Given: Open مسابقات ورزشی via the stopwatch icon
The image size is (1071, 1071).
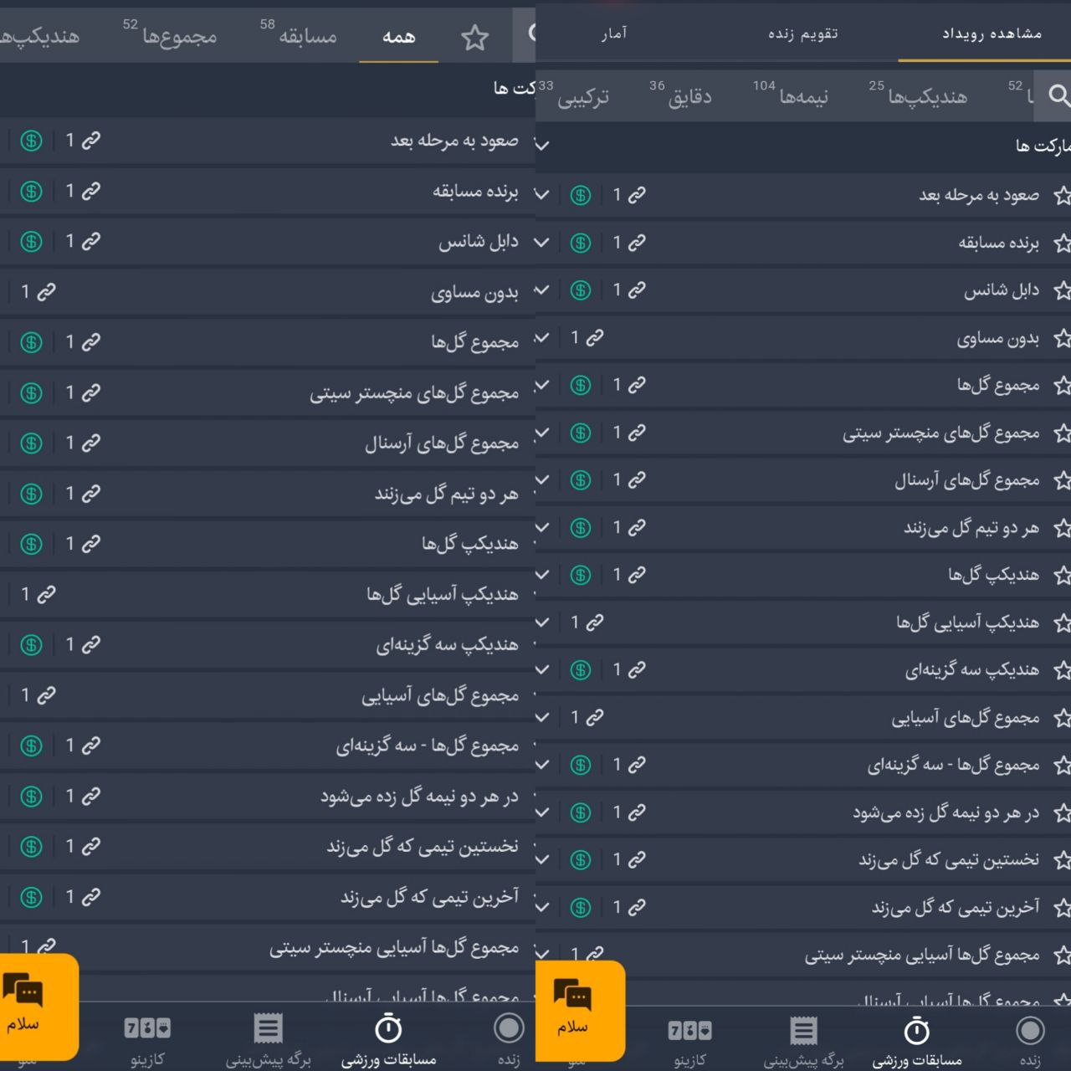Looking at the screenshot, I should 917,1032.
